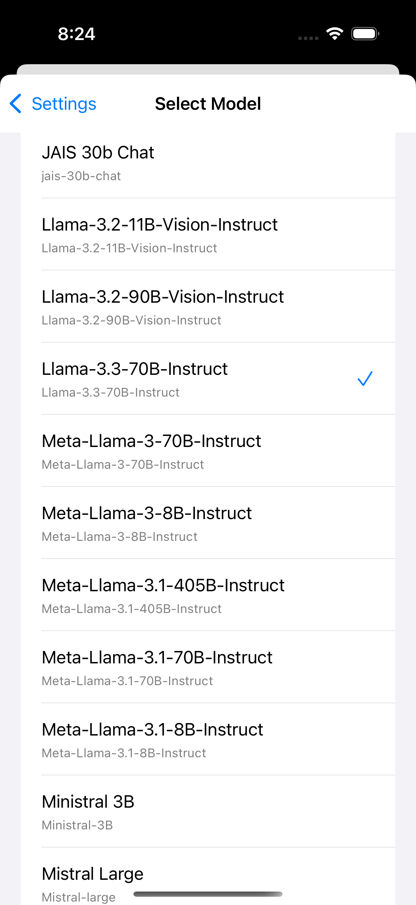Pick the Ministral 3B model
Image resolution: width=416 pixels, height=905 pixels.
[x=208, y=811]
